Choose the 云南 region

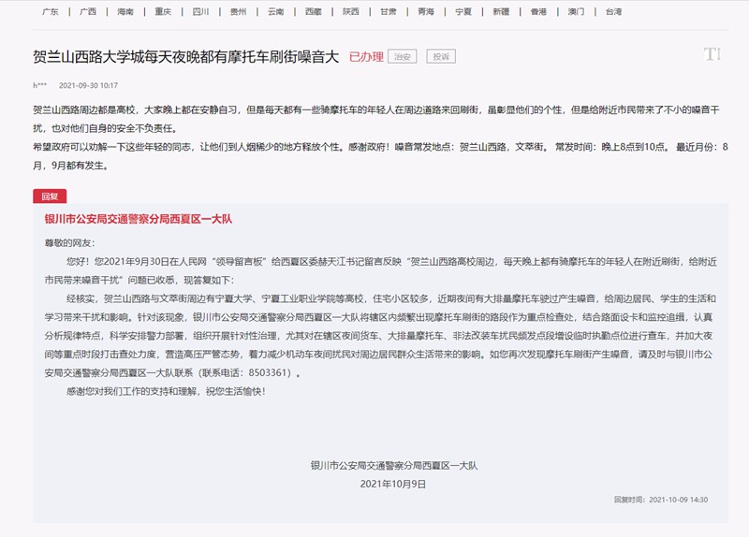tap(275, 12)
